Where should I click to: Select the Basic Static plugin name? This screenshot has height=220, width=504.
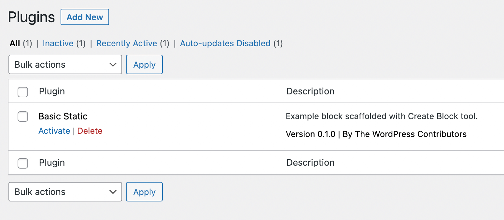pos(63,116)
